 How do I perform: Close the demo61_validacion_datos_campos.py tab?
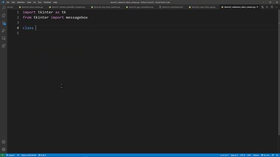[x=257, y=7]
